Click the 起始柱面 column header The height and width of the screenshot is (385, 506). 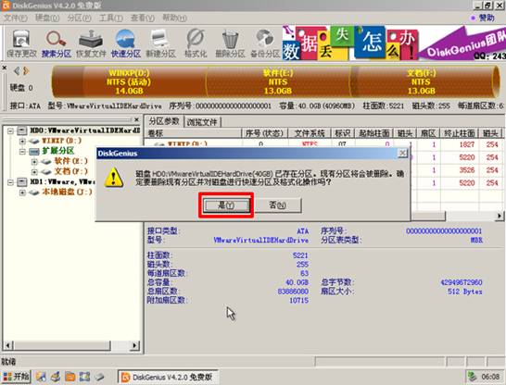pos(374,133)
